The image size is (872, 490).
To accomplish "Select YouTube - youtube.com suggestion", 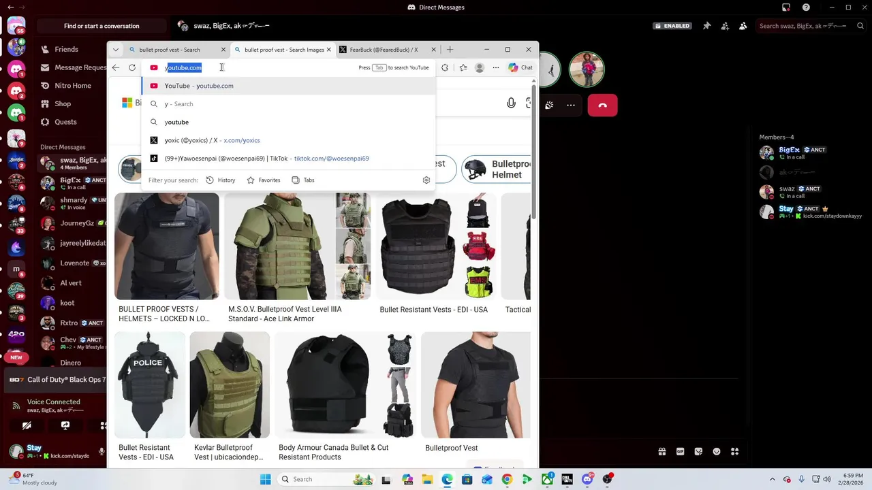I will tap(288, 86).
